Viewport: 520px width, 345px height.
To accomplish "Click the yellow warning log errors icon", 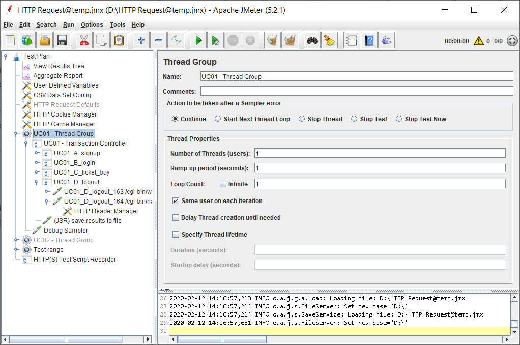I will click(x=479, y=41).
